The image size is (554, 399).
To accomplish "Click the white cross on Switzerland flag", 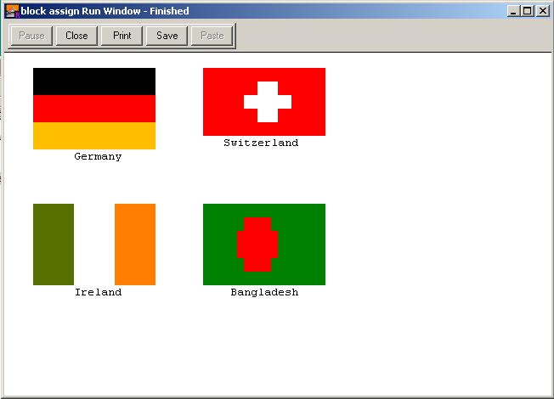I will [268, 102].
